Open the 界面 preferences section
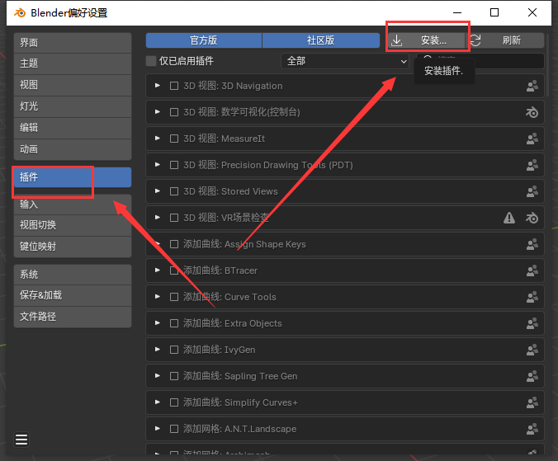Viewport: 558px width, 461px height. coord(73,43)
